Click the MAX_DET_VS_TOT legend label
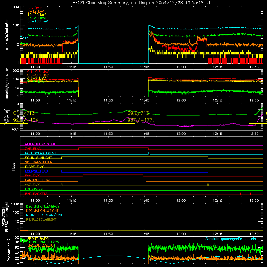Viewport: 267px width, 267px height. point(41,245)
